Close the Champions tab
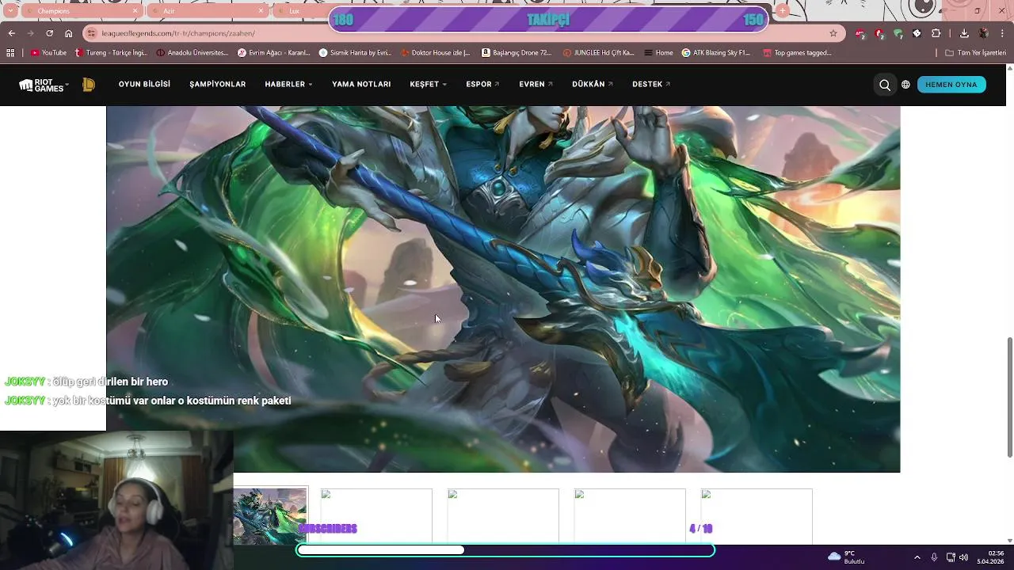The width and height of the screenshot is (1014, 570). point(135,11)
